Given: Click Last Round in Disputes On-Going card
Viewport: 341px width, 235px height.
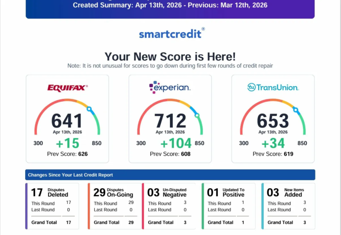Looking at the screenshot, I should tap(106, 210).
